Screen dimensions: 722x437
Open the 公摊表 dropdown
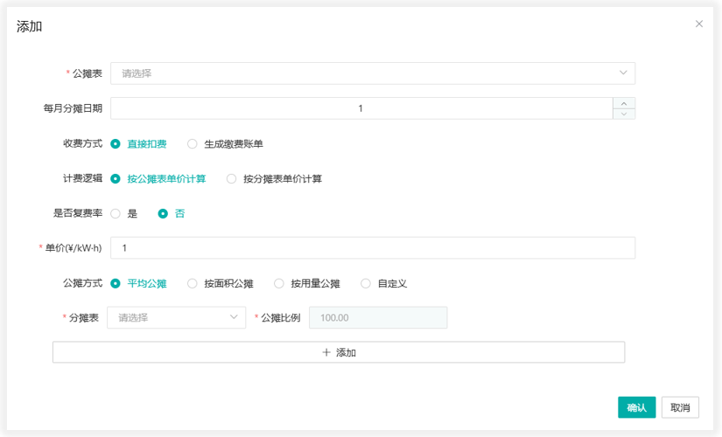(x=373, y=73)
